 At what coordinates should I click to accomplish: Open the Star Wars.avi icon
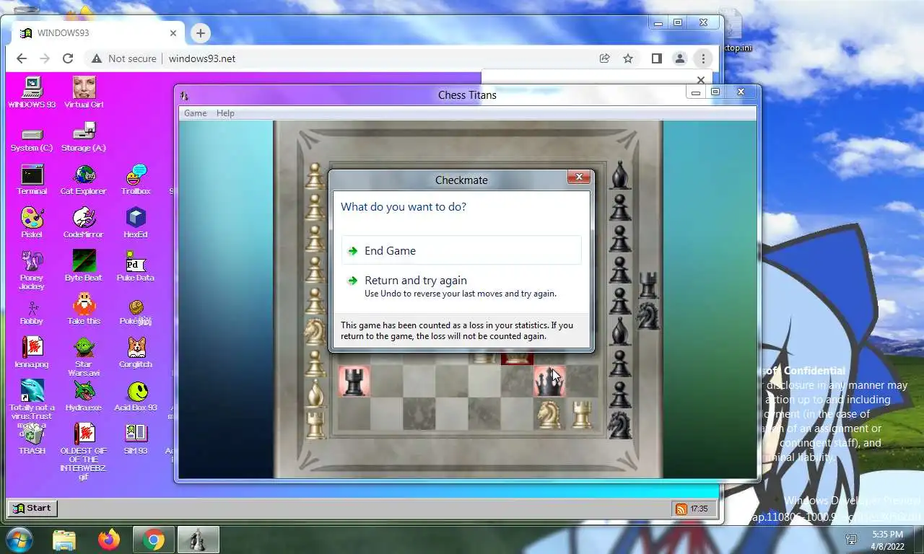pos(84,357)
